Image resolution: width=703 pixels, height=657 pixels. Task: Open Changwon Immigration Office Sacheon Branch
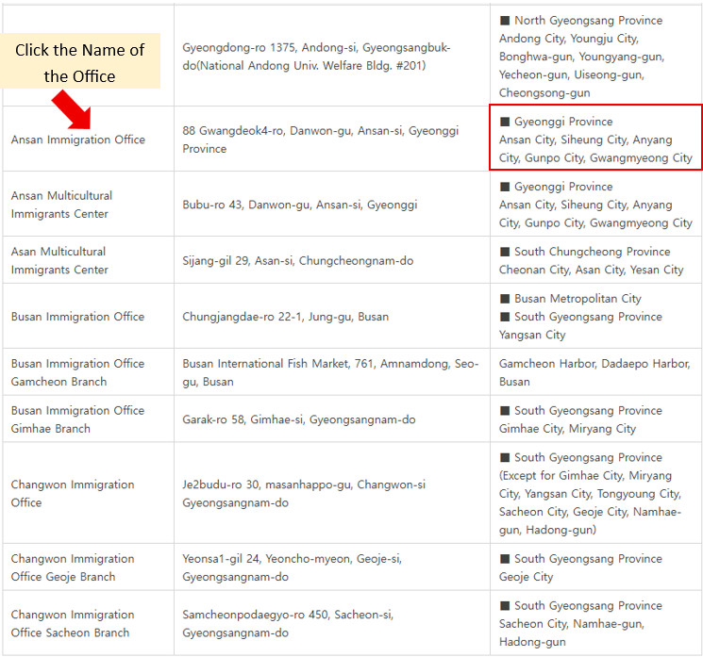pyautogui.click(x=73, y=623)
